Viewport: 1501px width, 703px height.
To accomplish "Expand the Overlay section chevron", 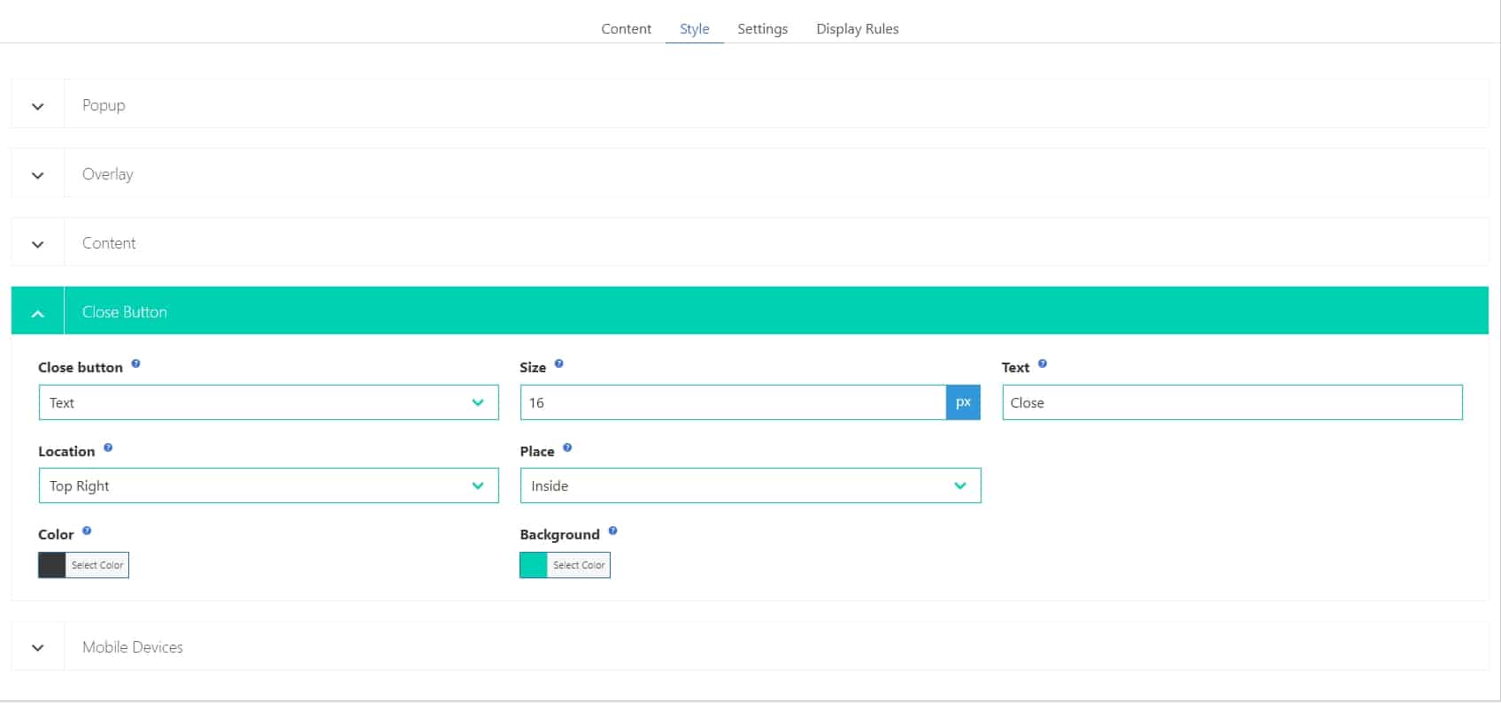I will click(37, 175).
